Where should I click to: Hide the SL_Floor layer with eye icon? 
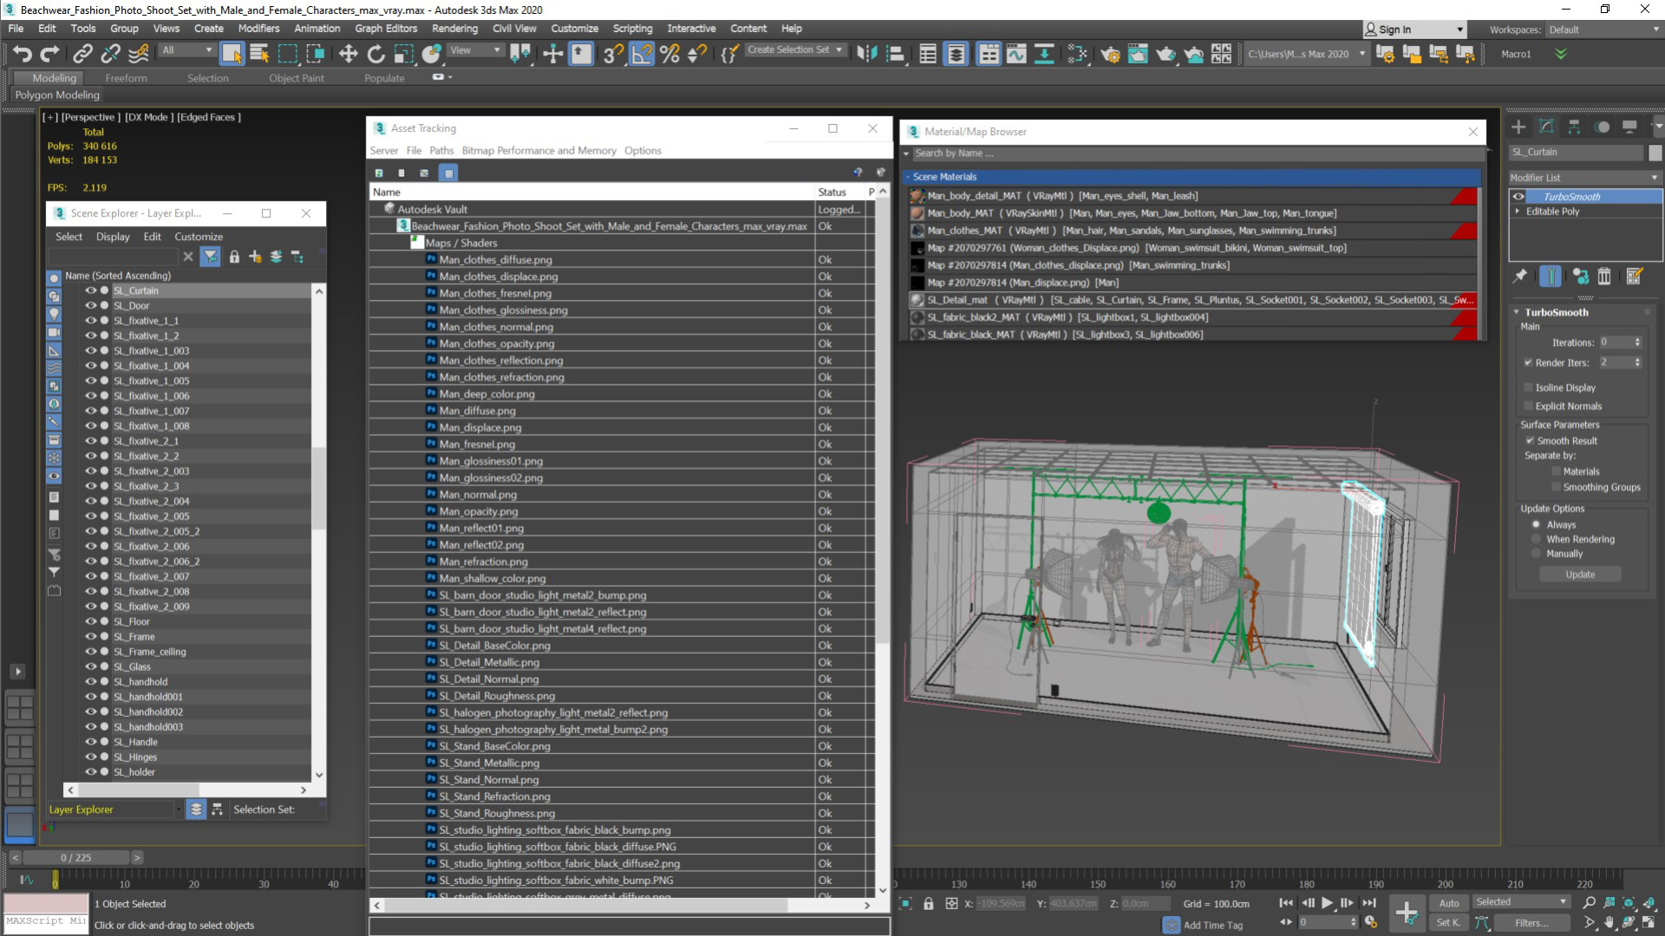90,621
